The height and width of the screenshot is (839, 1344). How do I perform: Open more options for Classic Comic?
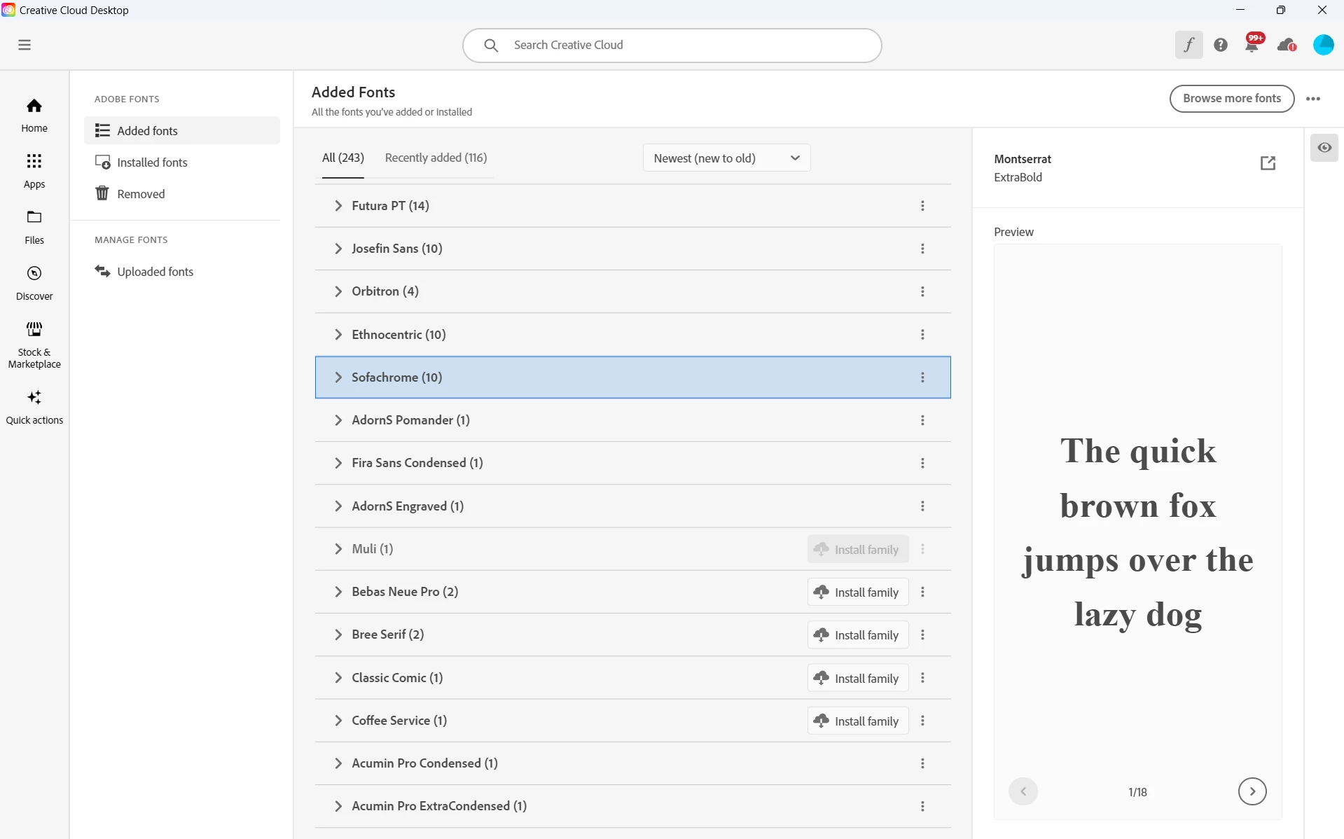(x=922, y=678)
